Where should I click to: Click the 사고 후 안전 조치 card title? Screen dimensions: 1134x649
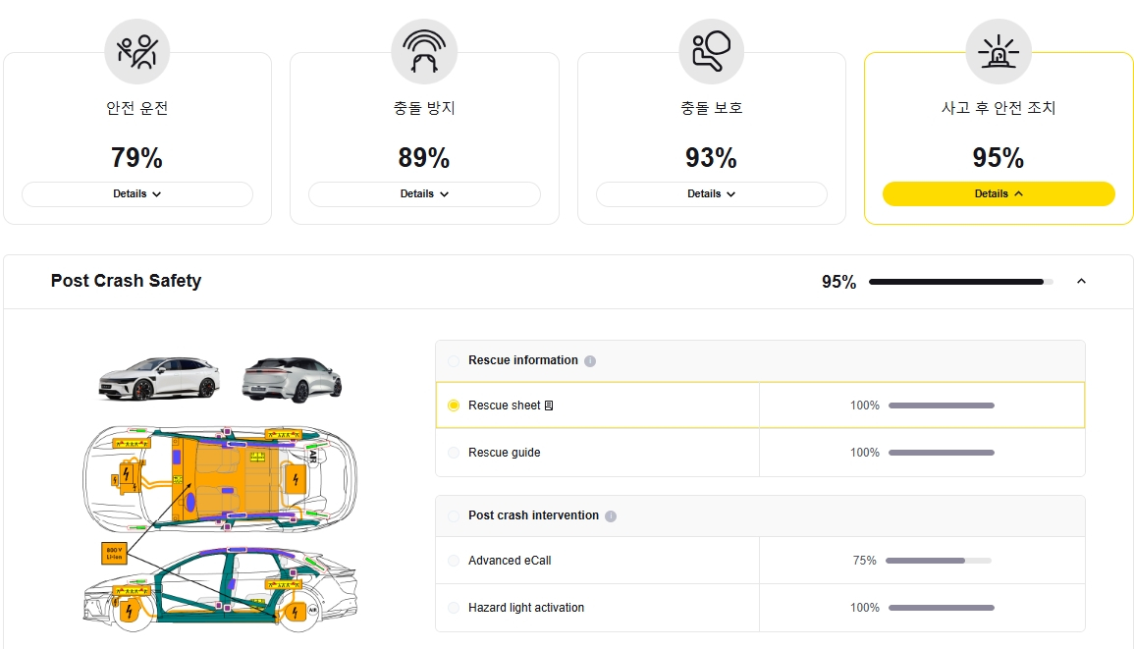point(999,108)
